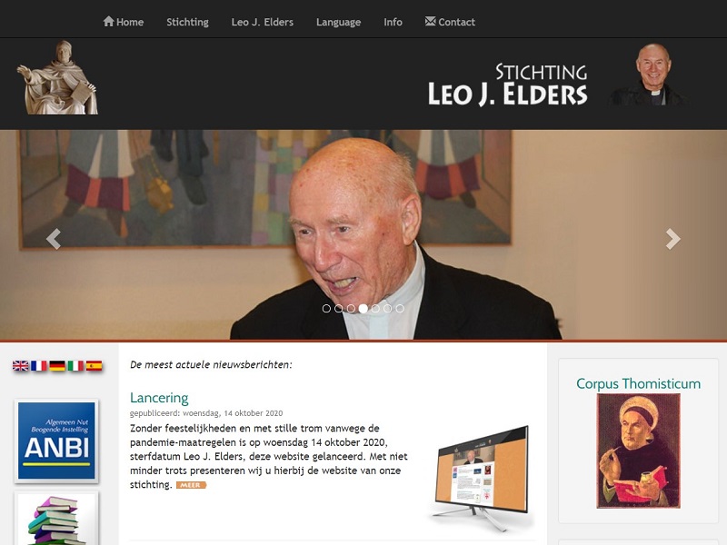Screen dimensions: 727x545
Task: Select the German flag language
Action: (57, 366)
